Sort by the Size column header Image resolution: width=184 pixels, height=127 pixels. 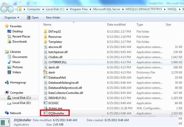click(x=168, y=25)
